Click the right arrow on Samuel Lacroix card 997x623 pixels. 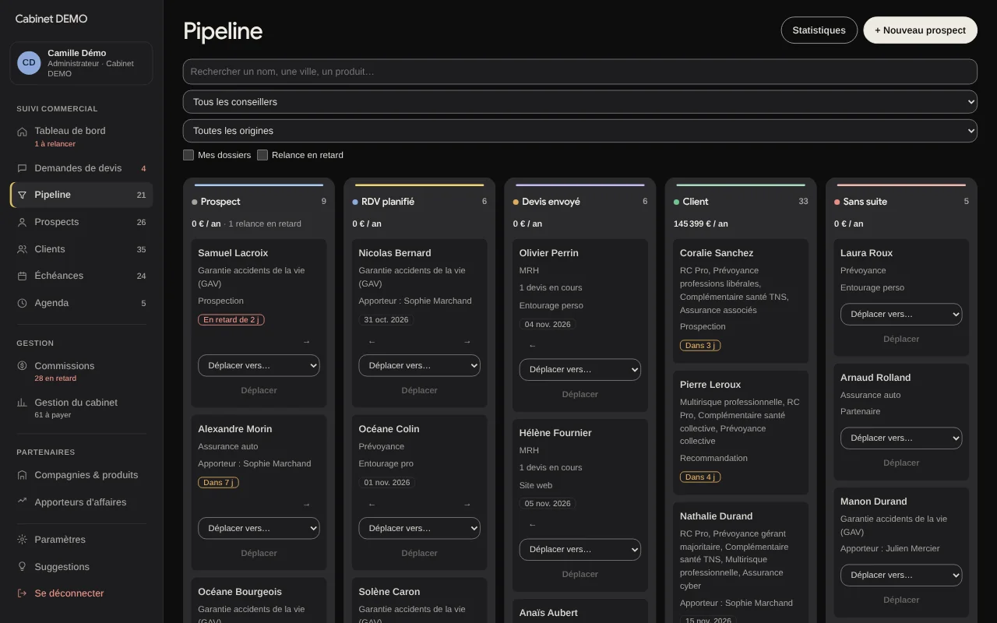click(306, 342)
